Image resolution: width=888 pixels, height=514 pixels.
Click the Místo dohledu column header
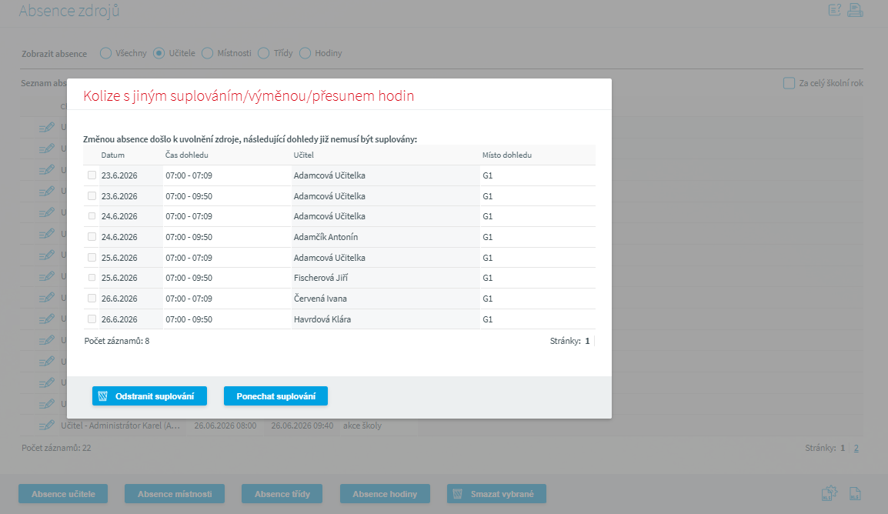pyautogui.click(x=507, y=155)
